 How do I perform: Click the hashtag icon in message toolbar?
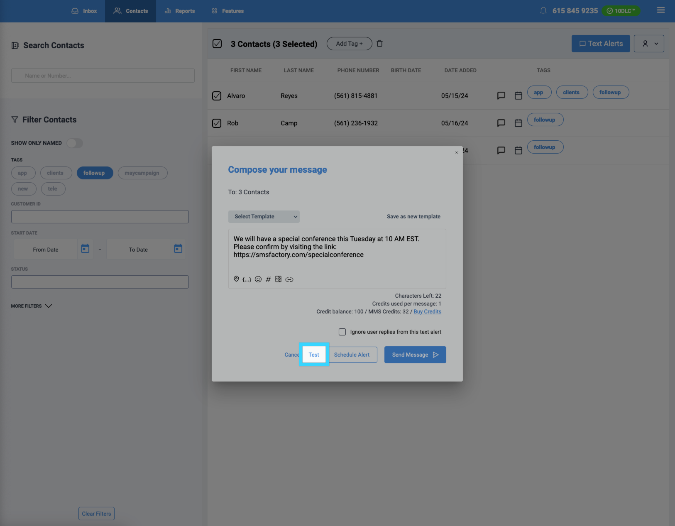pos(268,279)
